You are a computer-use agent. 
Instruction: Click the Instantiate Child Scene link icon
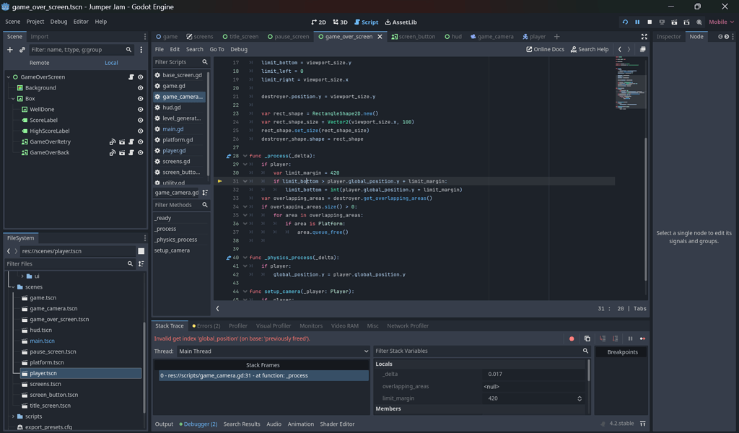[22, 50]
